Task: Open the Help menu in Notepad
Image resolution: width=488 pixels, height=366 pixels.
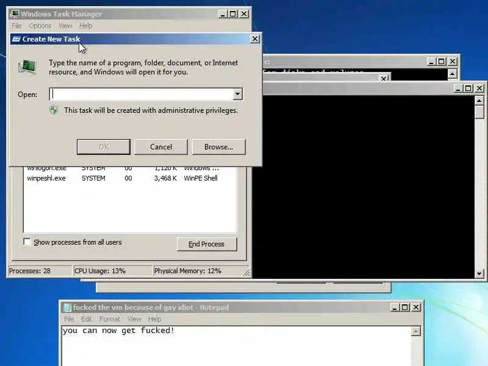Action: pyautogui.click(x=154, y=319)
